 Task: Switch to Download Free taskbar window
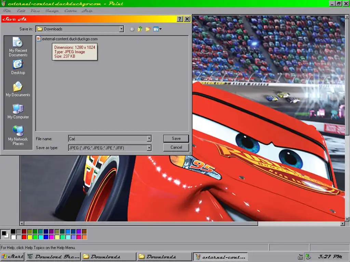53,257
